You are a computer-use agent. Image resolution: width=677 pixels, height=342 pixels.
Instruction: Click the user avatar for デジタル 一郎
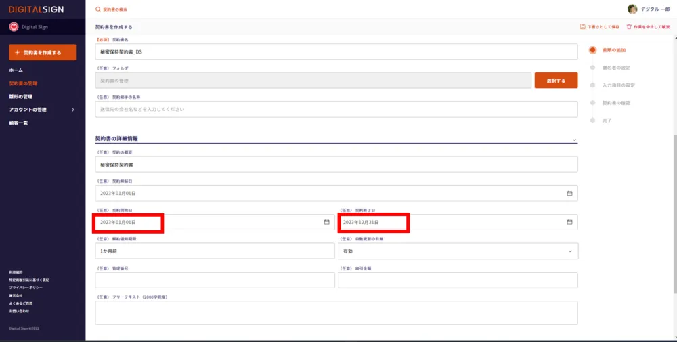click(632, 9)
